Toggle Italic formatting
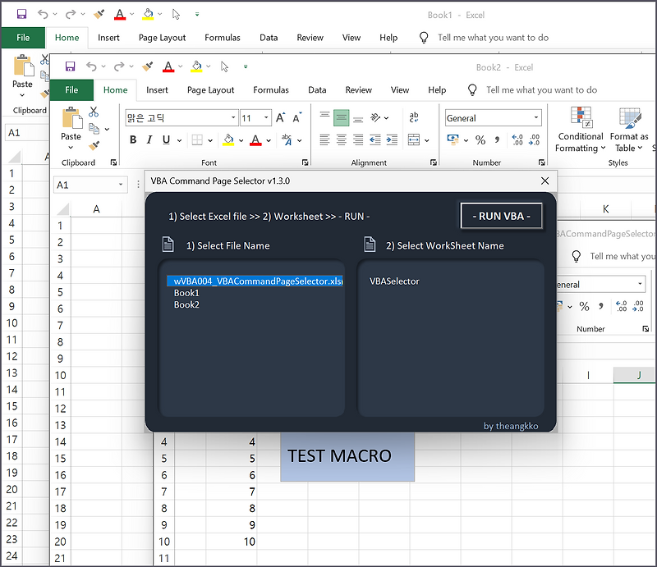The image size is (657, 567). (149, 139)
